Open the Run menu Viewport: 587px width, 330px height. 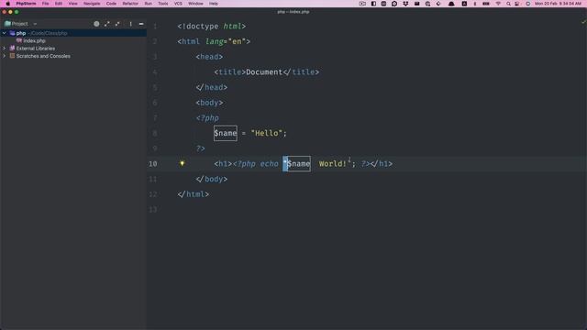tap(149, 4)
